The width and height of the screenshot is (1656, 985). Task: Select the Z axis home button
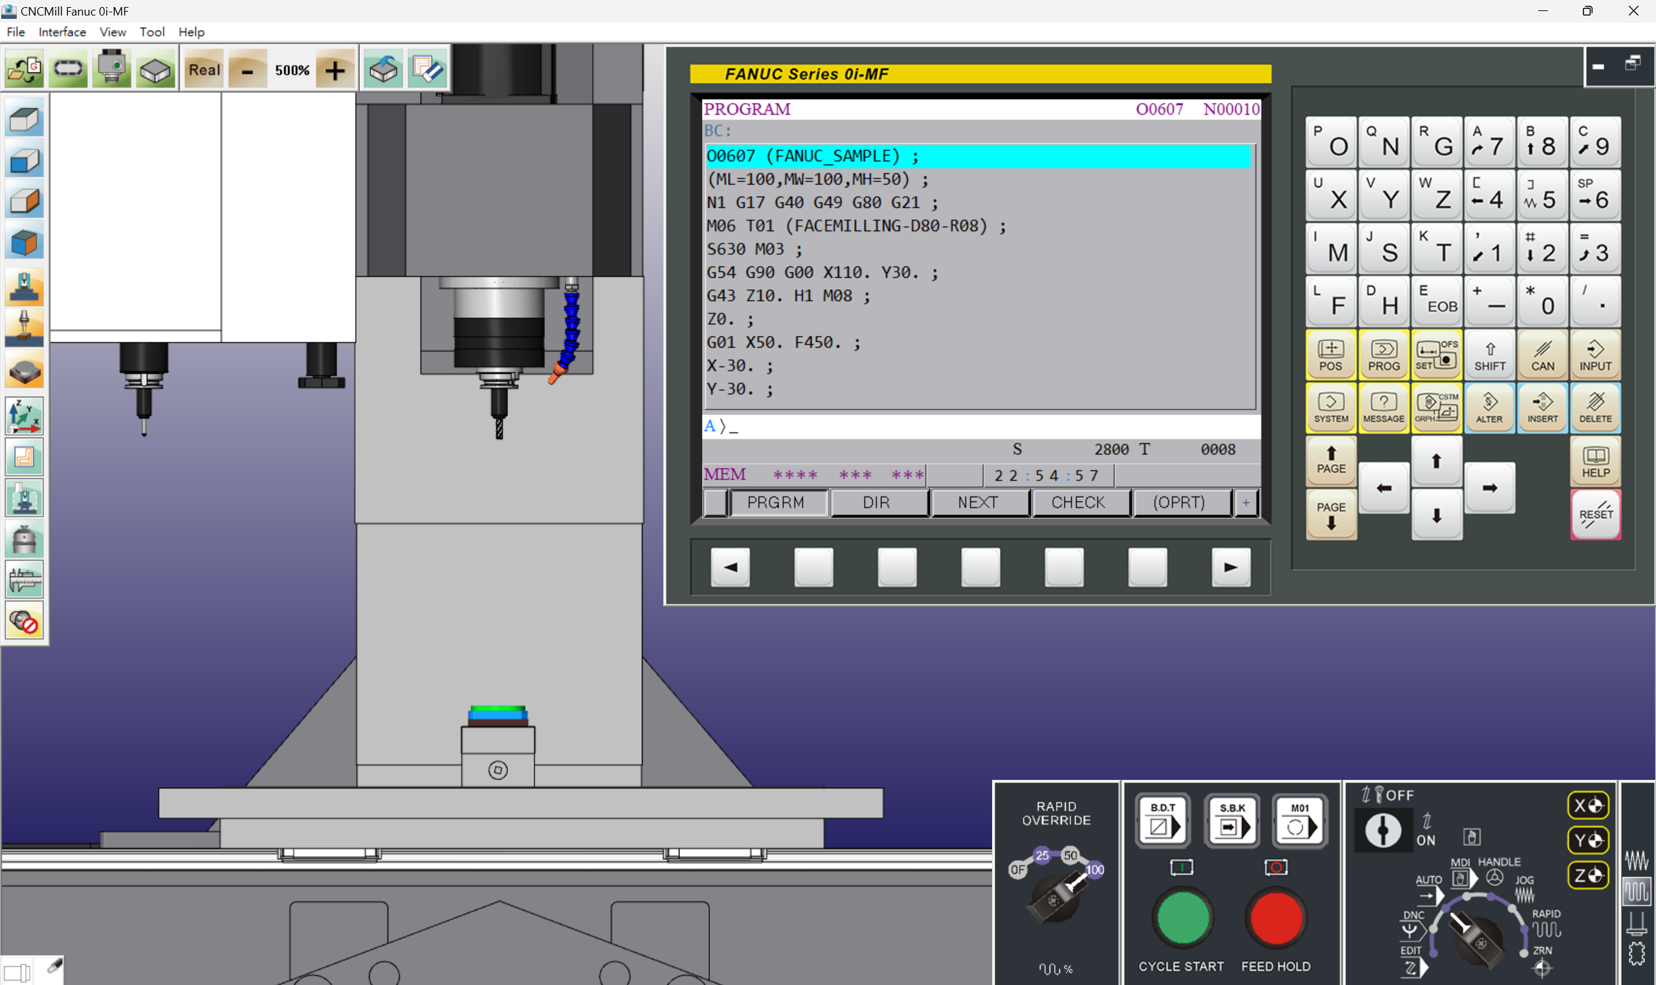coord(1588,876)
